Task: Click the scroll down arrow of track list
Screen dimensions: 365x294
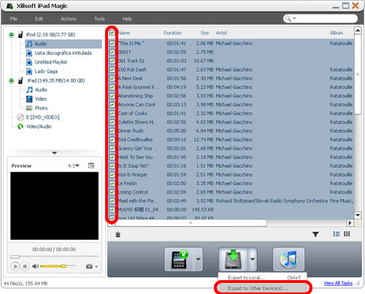Action: coord(358,215)
